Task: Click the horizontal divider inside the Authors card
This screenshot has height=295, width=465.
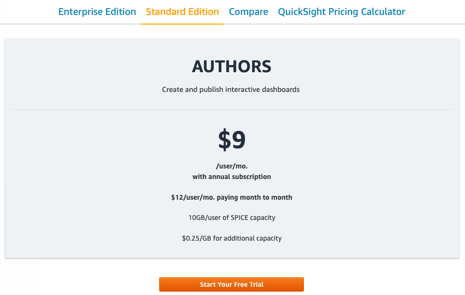Action: [232, 109]
